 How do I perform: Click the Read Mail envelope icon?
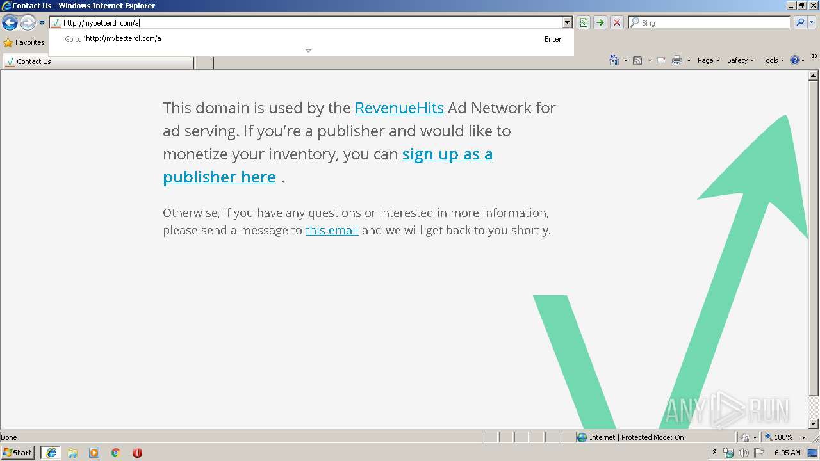(x=662, y=60)
